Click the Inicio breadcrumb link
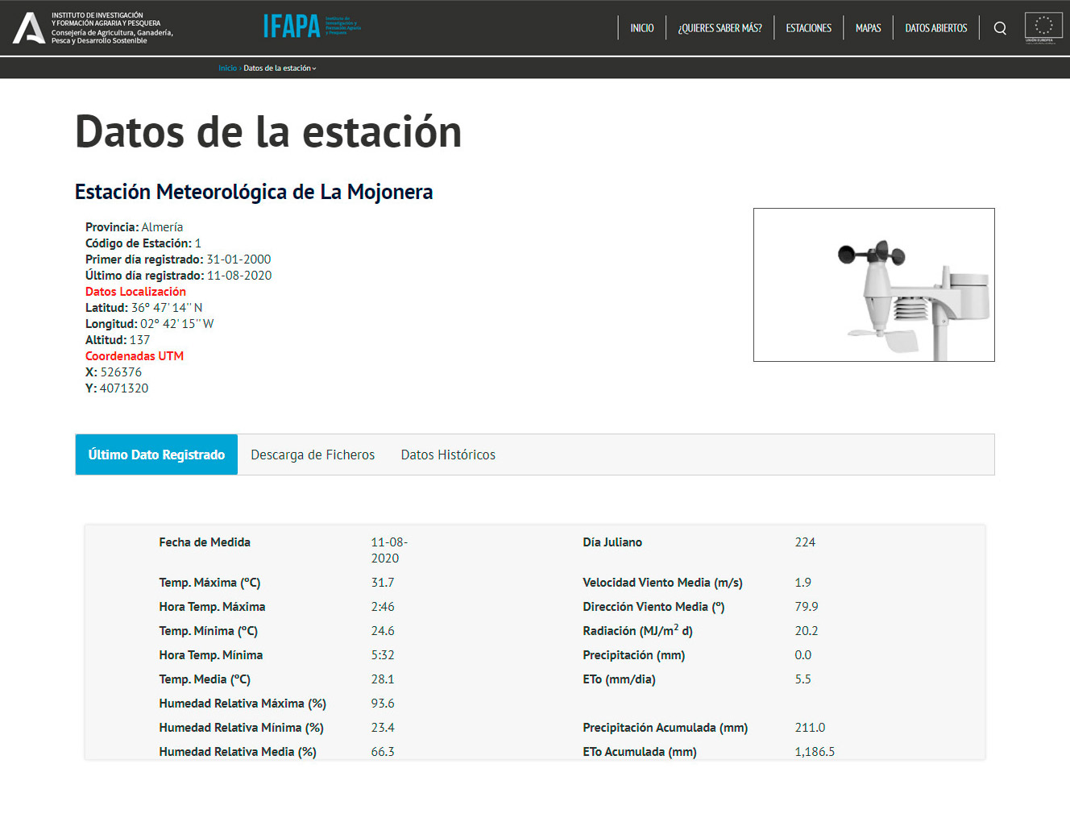The width and height of the screenshot is (1070, 822). click(x=227, y=68)
